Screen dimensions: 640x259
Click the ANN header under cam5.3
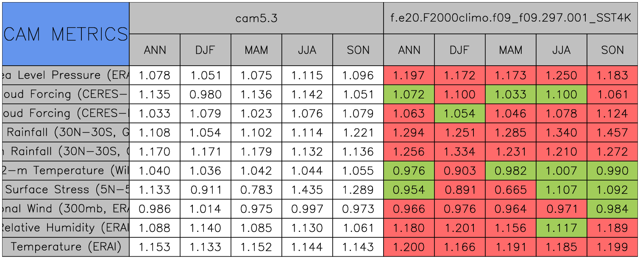click(155, 50)
